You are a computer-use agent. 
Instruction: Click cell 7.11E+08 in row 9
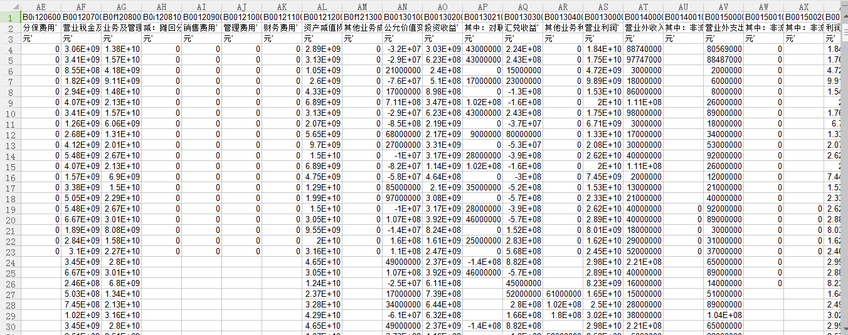point(403,102)
